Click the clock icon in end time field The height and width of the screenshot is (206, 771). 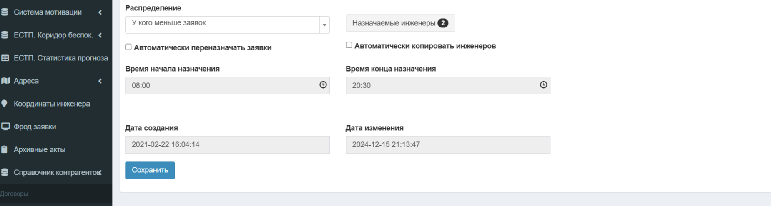tap(543, 85)
